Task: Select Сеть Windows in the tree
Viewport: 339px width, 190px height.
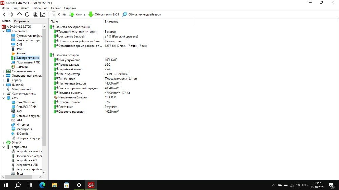Action: tap(23, 102)
